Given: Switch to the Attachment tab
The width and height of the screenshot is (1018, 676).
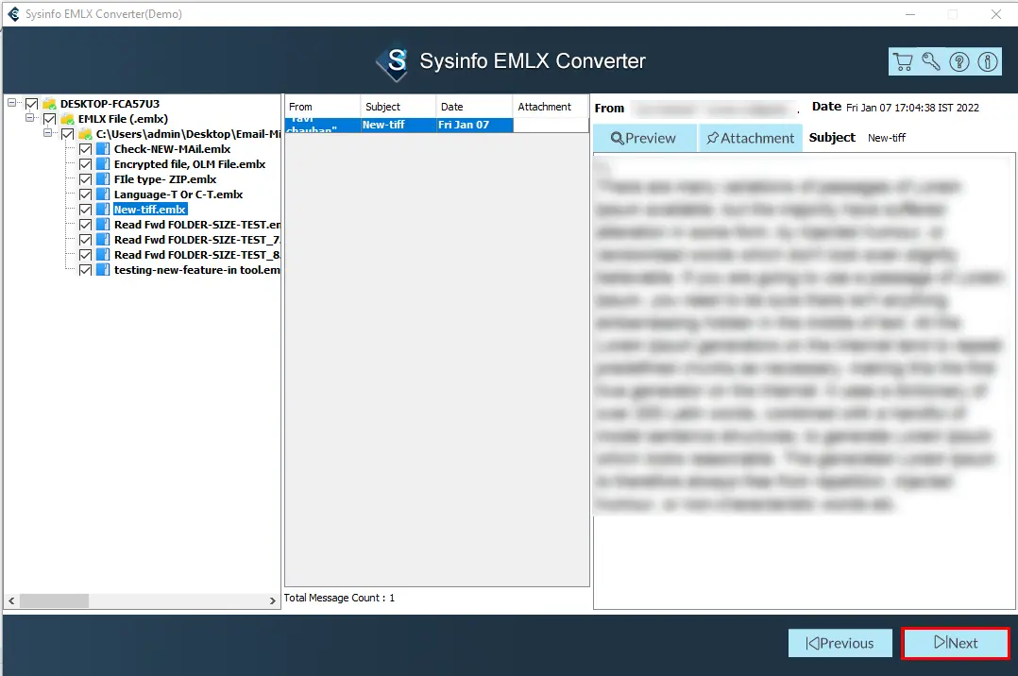Looking at the screenshot, I should pos(751,139).
